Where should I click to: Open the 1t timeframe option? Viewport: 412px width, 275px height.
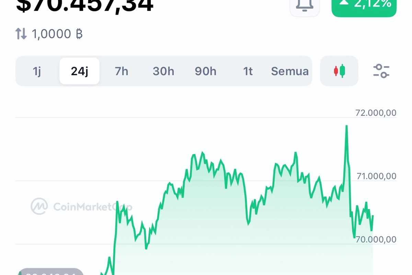[x=248, y=71]
